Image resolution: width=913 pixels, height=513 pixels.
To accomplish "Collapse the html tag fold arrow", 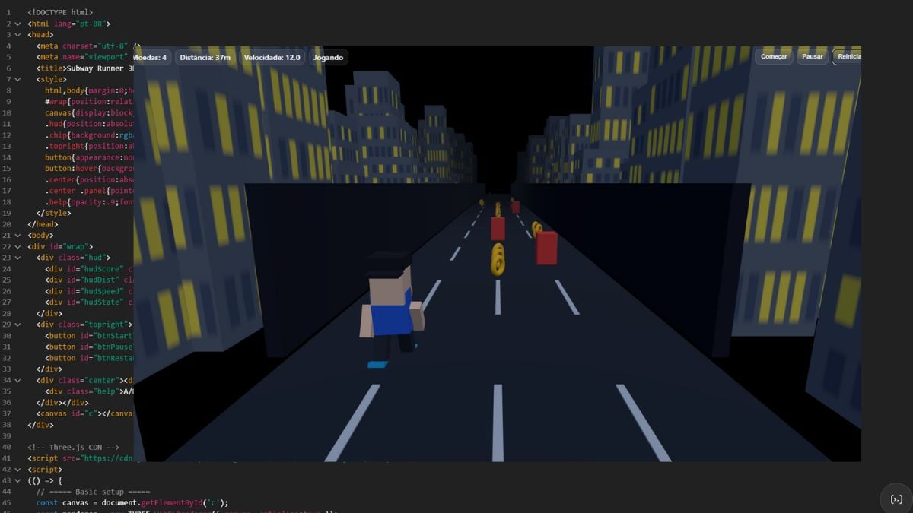I will (17, 24).
